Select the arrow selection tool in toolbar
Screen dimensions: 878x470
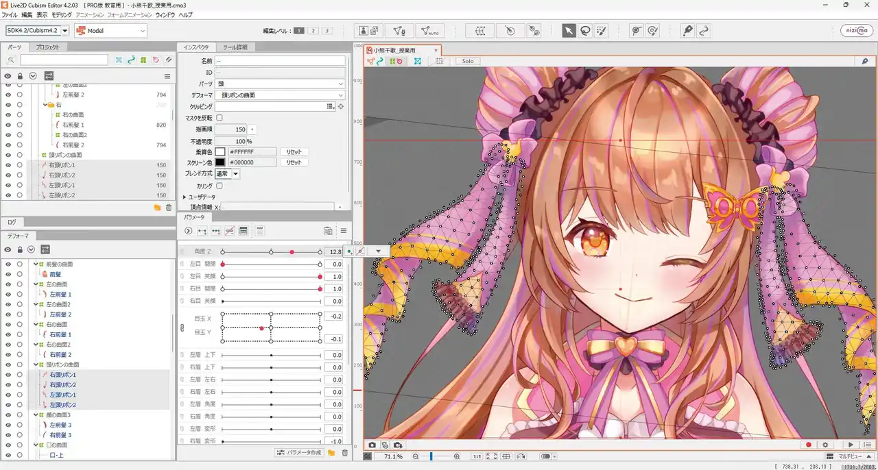point(569,31)
